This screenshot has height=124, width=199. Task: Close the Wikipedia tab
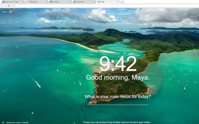click(47, 2)
